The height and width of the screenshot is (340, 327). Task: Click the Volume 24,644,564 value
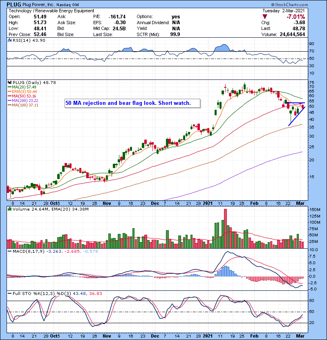[292, 34]
